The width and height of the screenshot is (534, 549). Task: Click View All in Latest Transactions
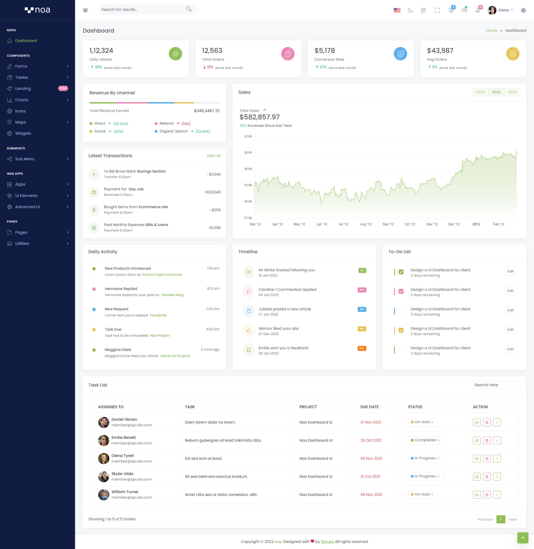tap(213, 156)
